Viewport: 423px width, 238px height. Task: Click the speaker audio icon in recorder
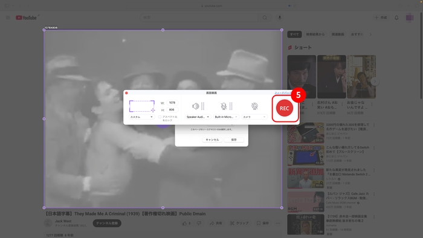click(196, 106)
